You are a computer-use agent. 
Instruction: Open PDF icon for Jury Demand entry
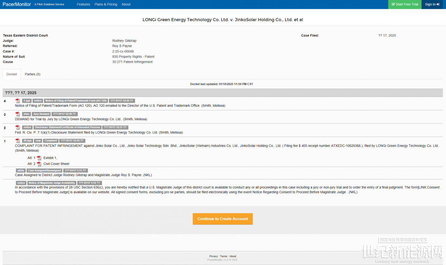coord(18,114)
